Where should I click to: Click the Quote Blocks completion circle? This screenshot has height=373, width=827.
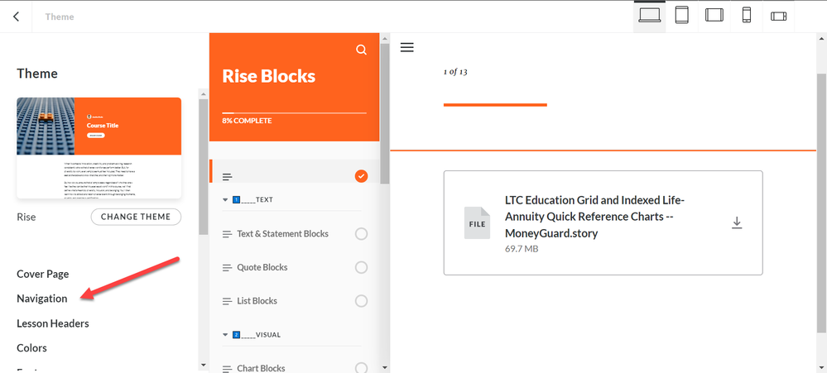coord(361,267)
